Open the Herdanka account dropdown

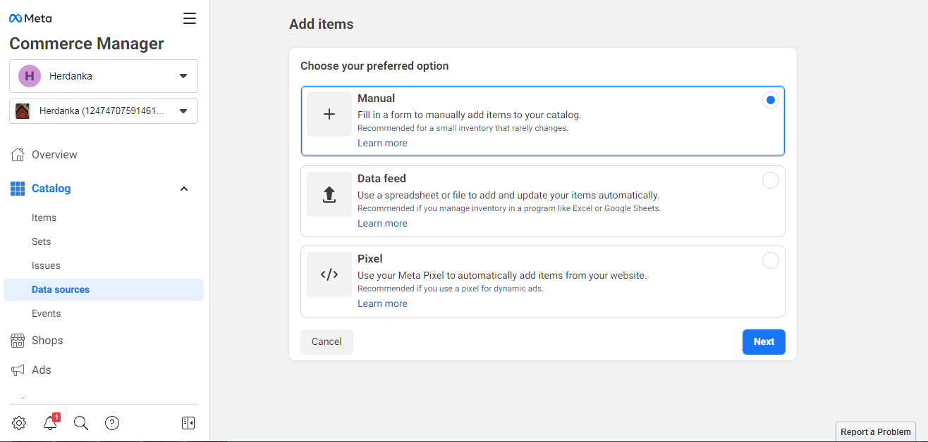coord(104,76)
